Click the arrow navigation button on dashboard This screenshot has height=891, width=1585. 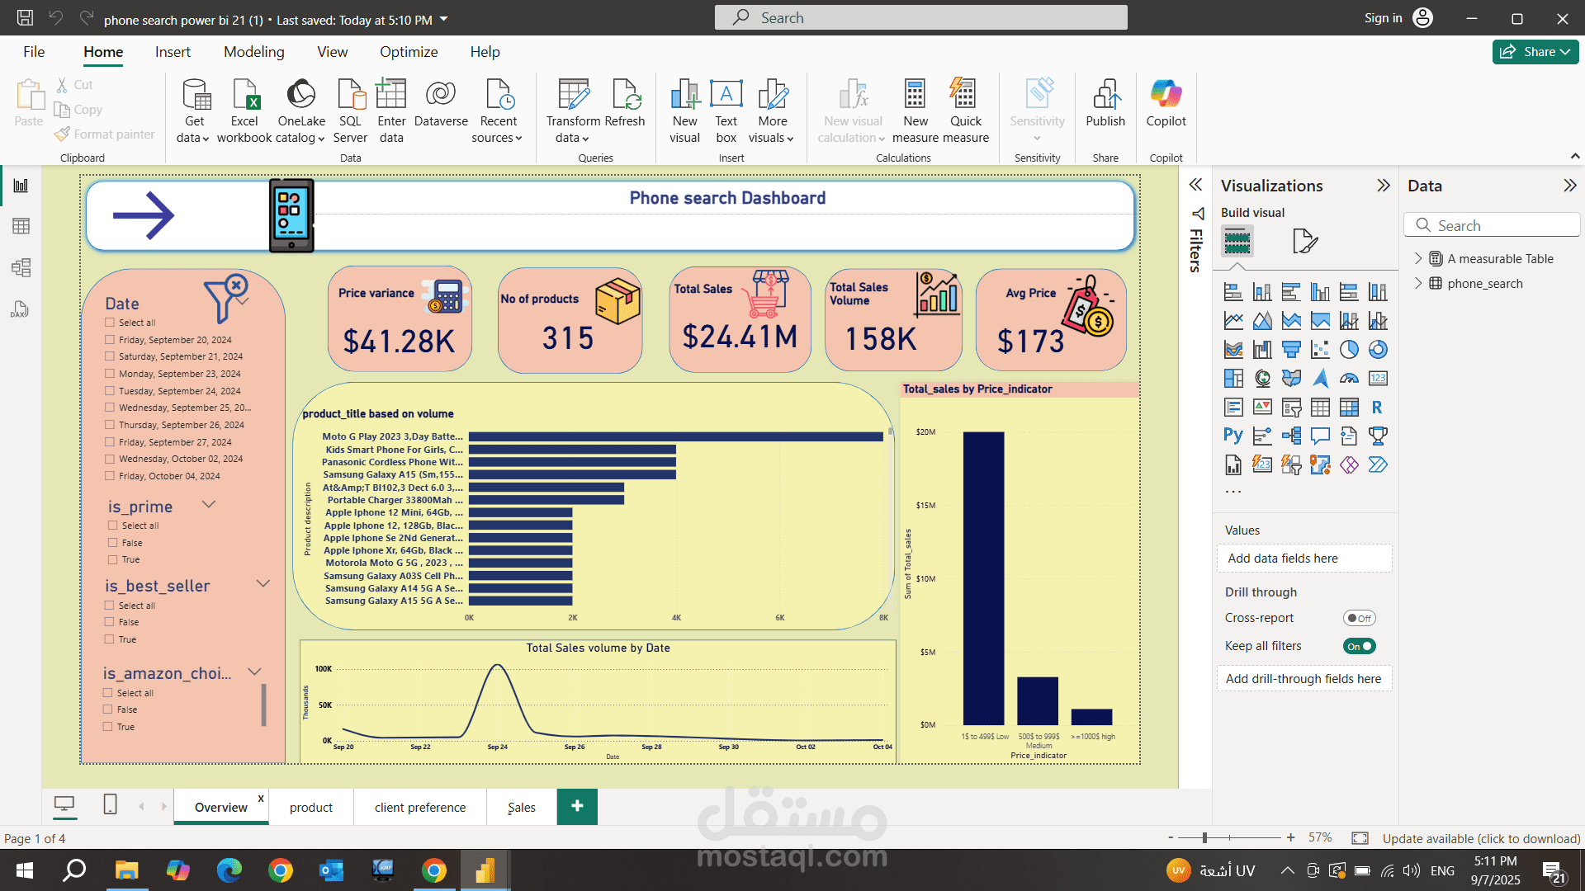144,215
